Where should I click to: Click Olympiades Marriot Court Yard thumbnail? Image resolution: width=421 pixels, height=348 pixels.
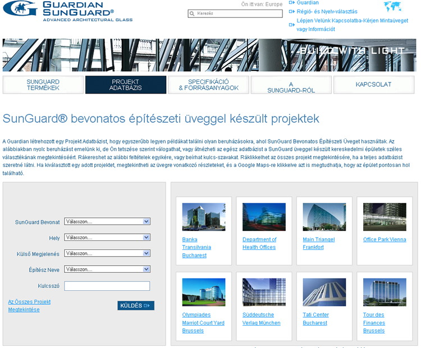coord(204,292)
